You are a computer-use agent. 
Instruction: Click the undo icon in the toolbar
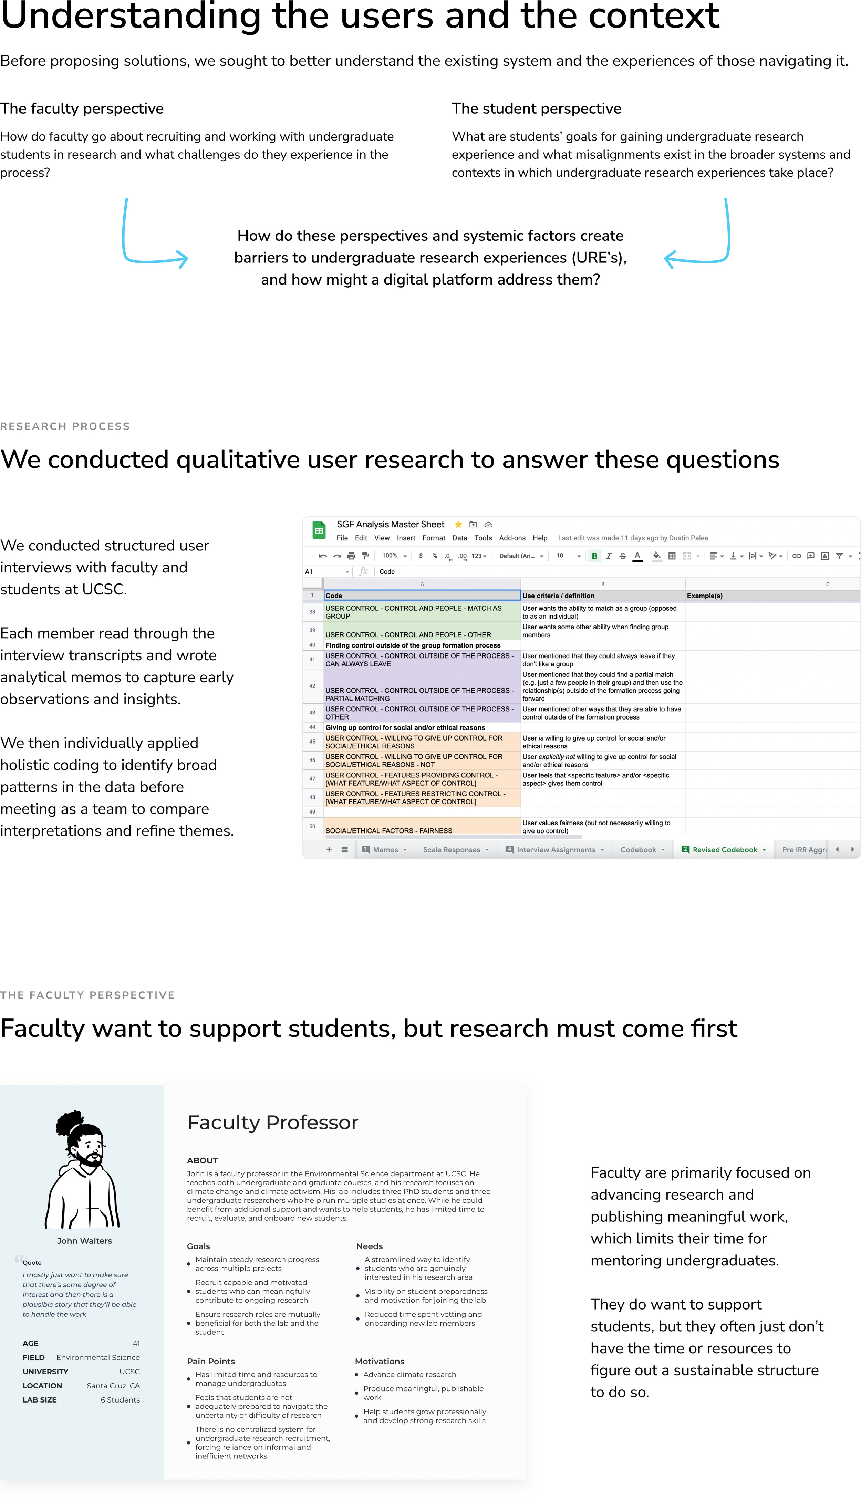pyautogui.click(x=322, y=556)
